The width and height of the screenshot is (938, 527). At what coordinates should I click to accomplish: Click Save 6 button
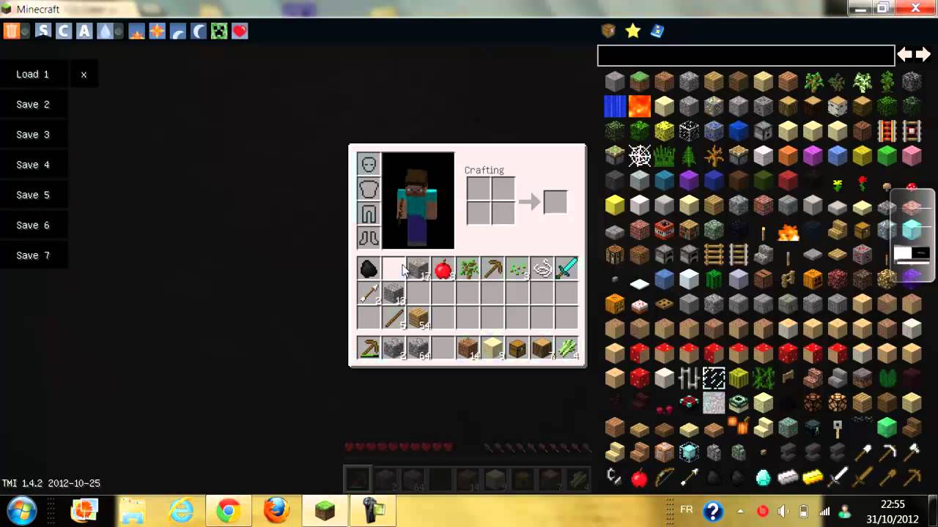(x=34, y=225)
